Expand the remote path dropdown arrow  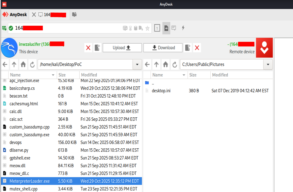coord(268,64)
